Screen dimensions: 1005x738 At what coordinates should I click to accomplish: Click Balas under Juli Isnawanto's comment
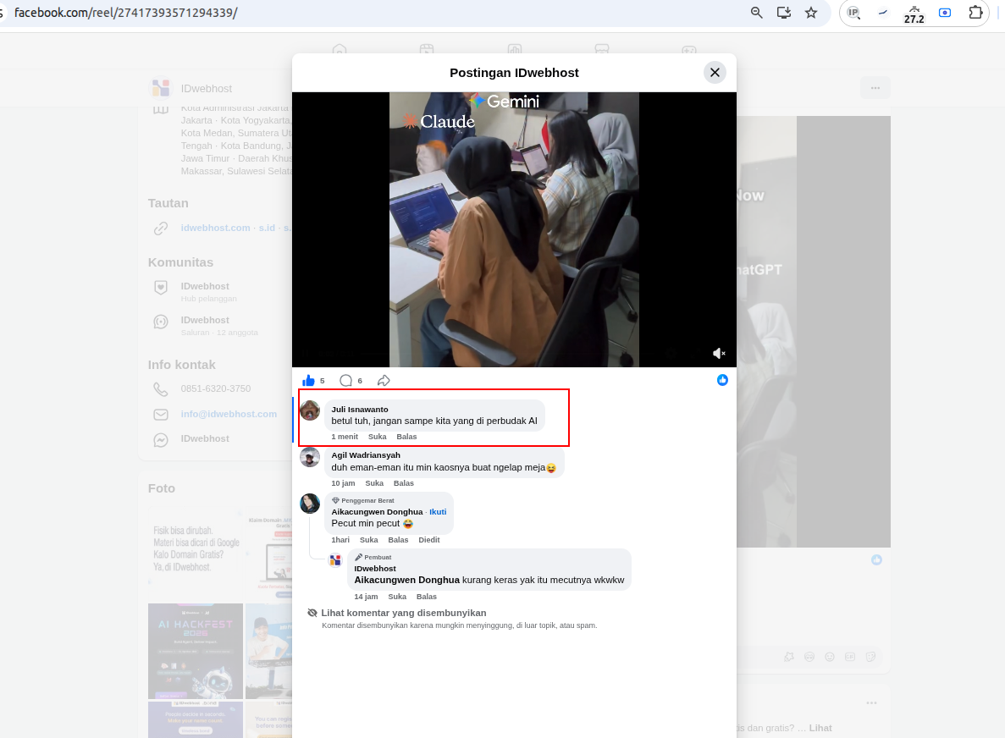406,436
